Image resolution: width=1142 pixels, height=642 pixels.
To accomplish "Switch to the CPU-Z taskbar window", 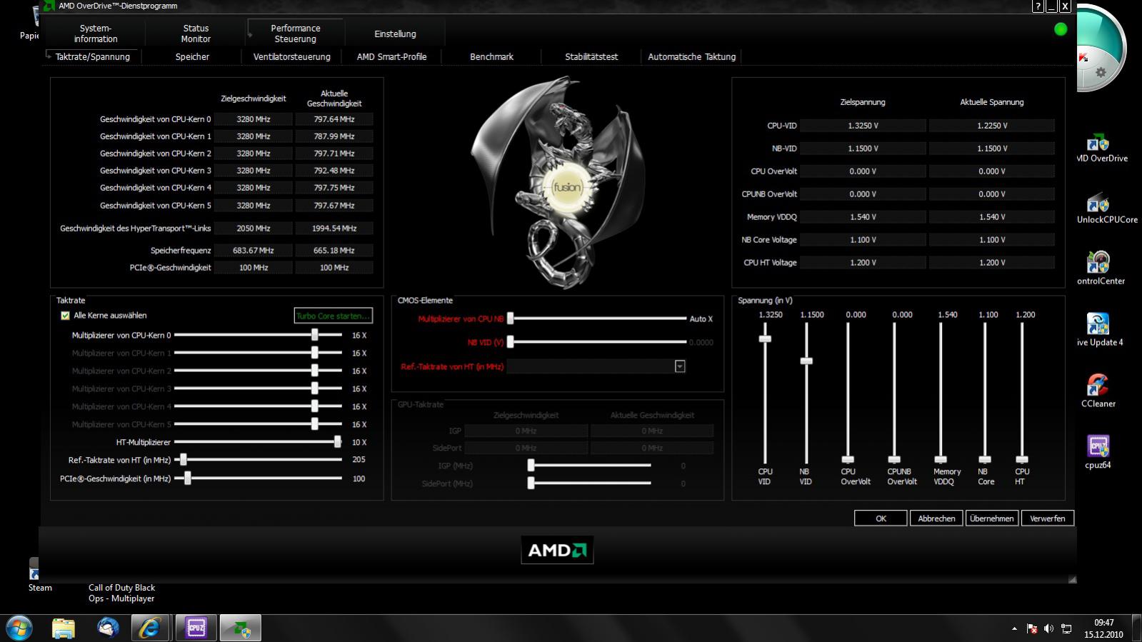I will click(196, 628).
